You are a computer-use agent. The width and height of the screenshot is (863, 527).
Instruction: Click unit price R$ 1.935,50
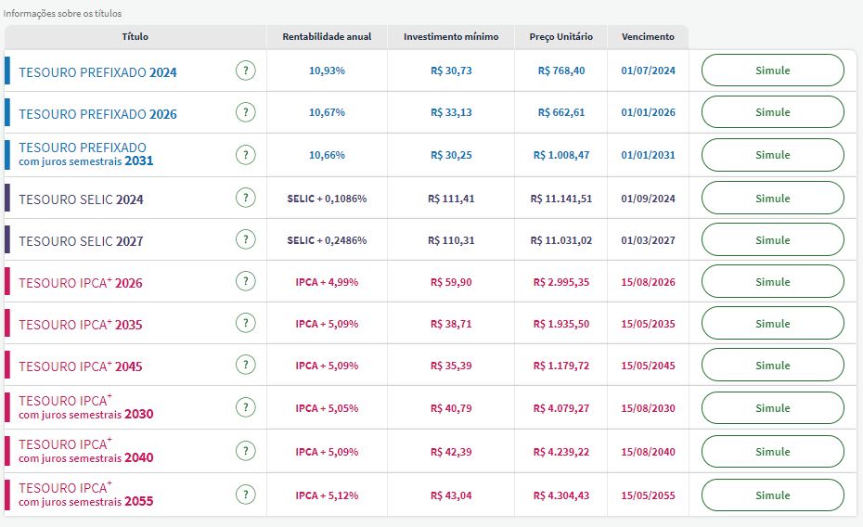[x=561, y=324]
